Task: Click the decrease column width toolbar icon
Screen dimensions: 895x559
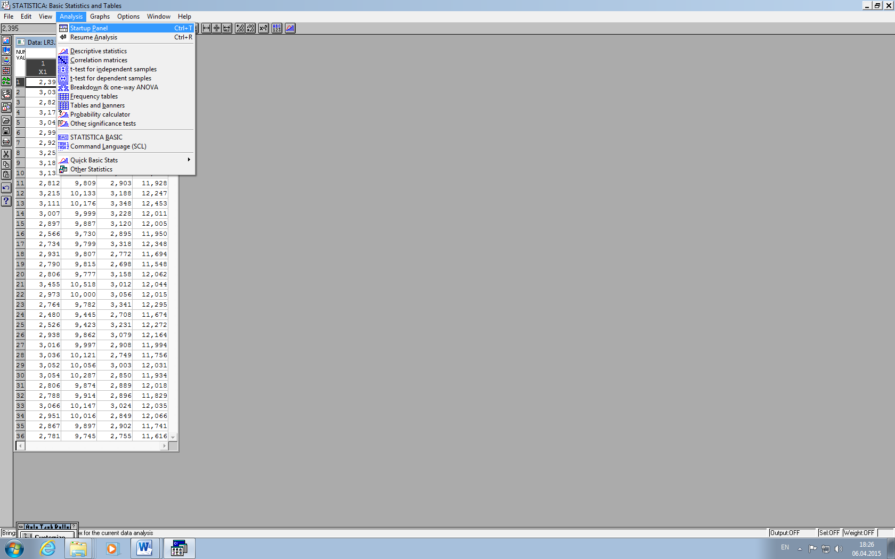Action: click(x=217, y=28)
